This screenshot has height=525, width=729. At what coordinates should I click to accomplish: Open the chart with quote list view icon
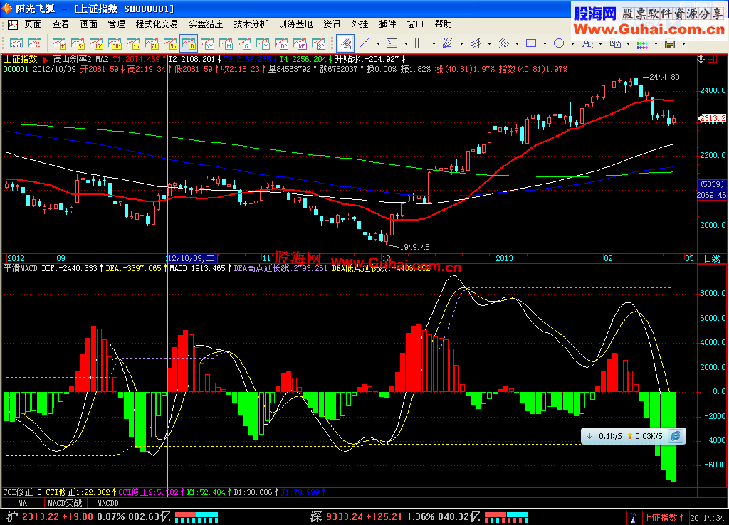click(x=35, y=43)
